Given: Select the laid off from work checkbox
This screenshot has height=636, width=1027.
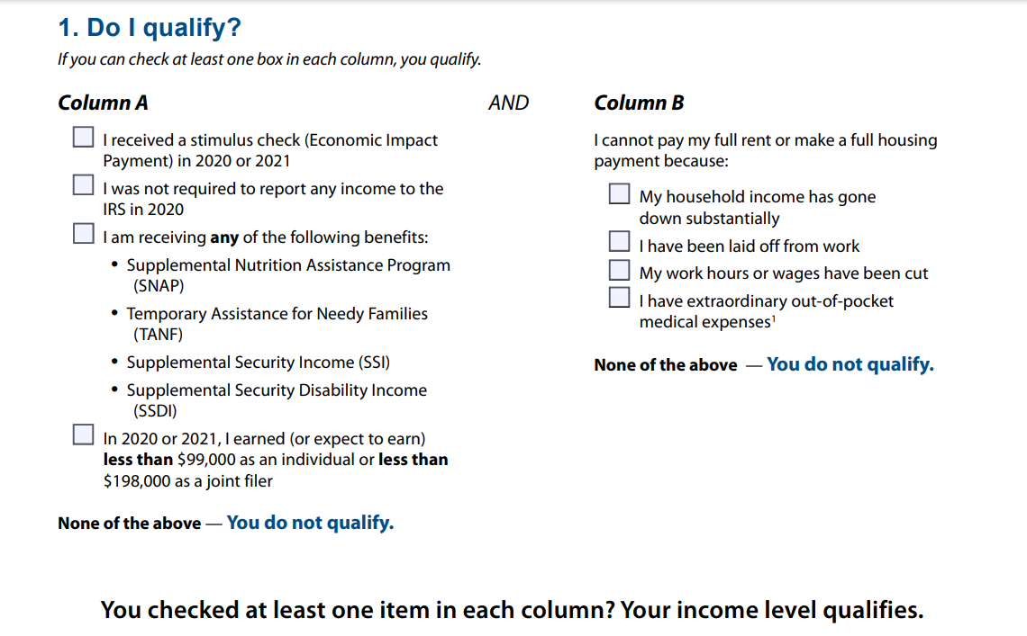Looking at the screenshot, I should pos(619,241).
